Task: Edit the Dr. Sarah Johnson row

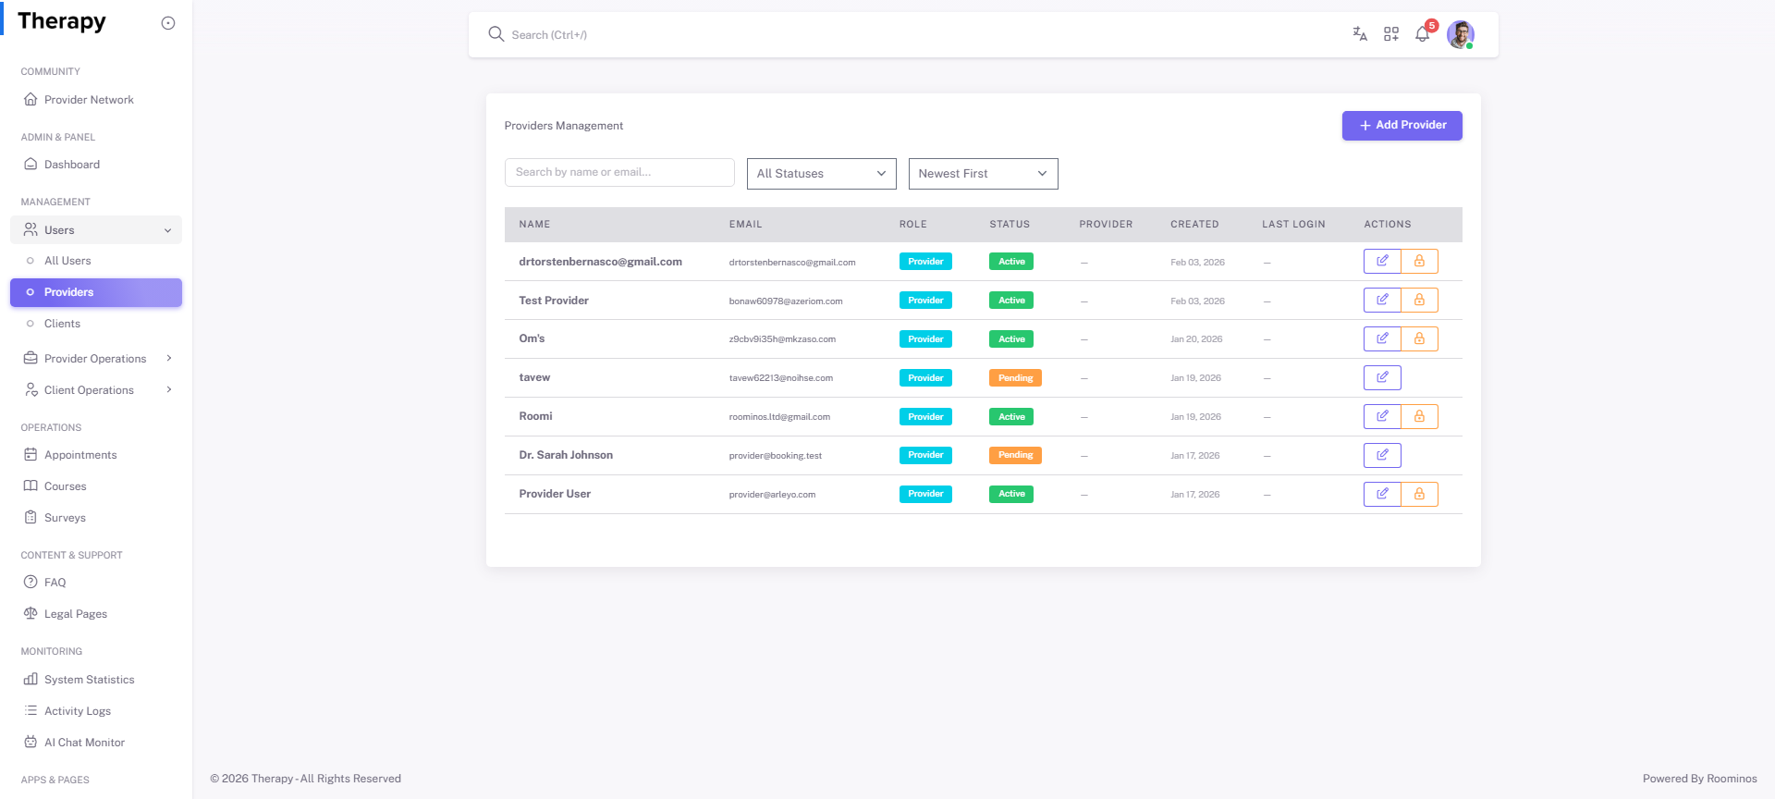Action: point(1382,455)
